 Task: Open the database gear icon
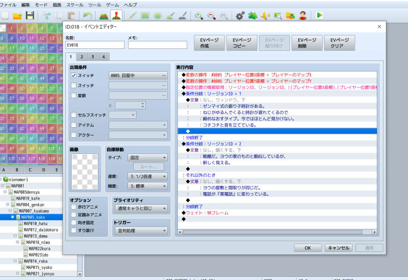(x=240, y=16)
